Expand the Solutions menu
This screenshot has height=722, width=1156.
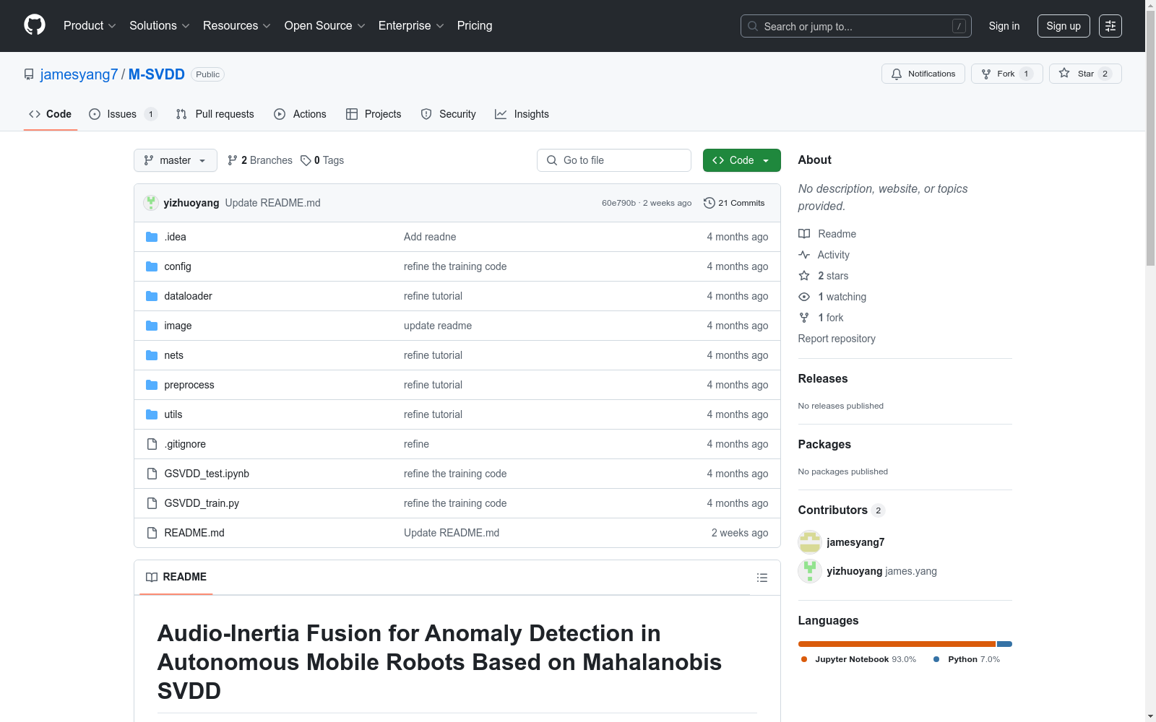(160, 25)
